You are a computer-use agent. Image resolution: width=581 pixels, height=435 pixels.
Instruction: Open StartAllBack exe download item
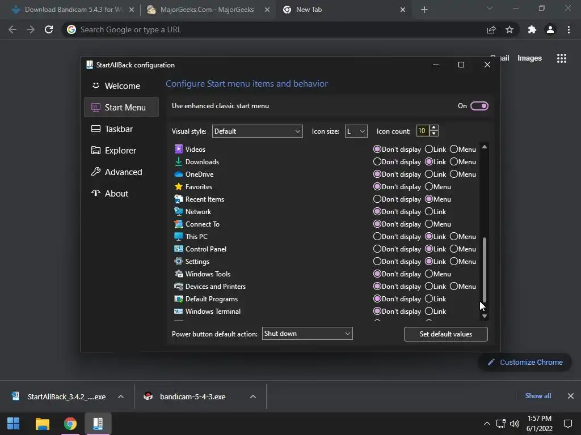point(58,396)
